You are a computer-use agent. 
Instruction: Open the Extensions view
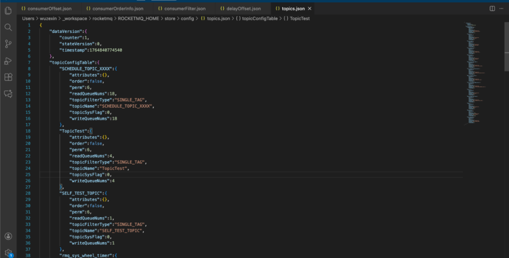[8, 77]
